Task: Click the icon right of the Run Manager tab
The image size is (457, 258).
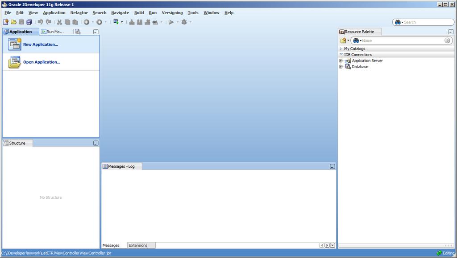Action: 78,32
